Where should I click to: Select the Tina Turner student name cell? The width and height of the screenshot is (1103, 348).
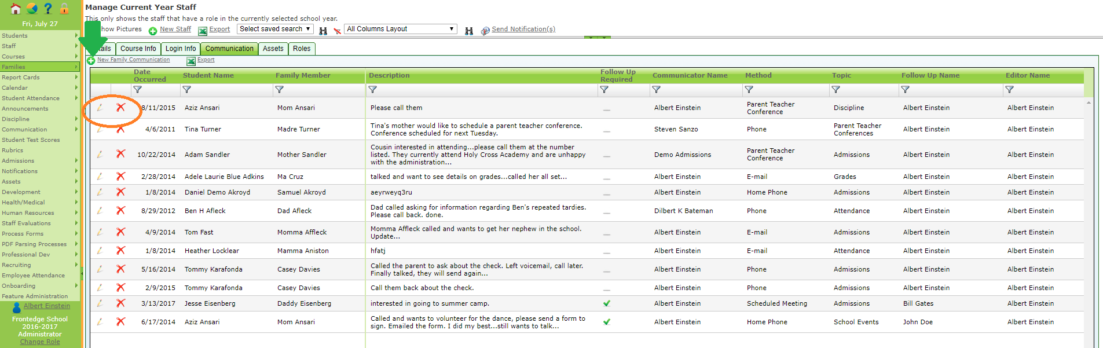tap(203, 129)
